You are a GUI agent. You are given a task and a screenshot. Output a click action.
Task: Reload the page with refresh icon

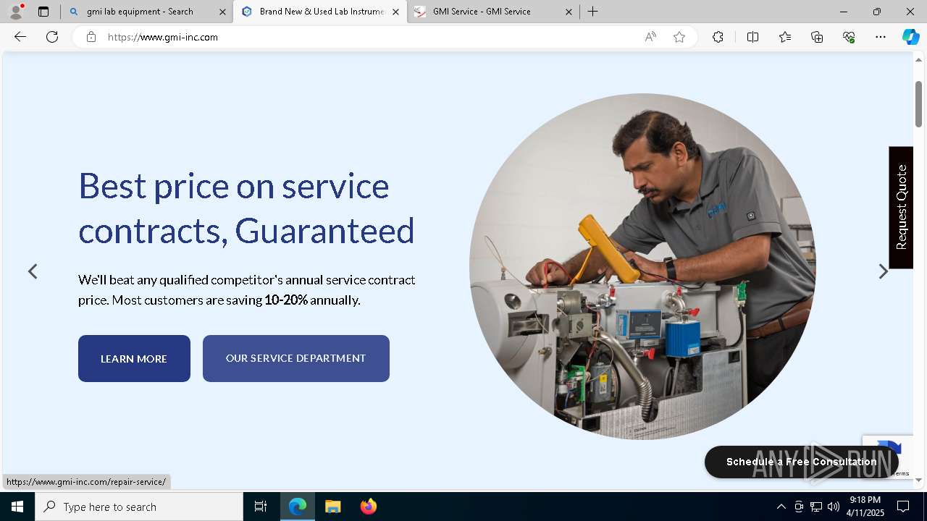pos(52,37)
